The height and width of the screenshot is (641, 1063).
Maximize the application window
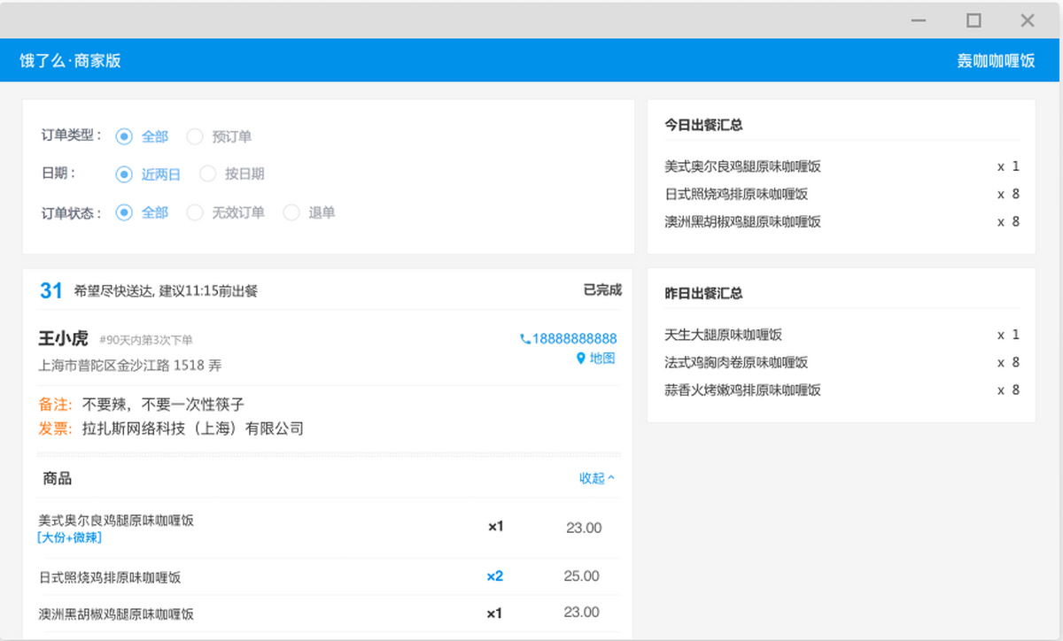[x=974, y=19]
